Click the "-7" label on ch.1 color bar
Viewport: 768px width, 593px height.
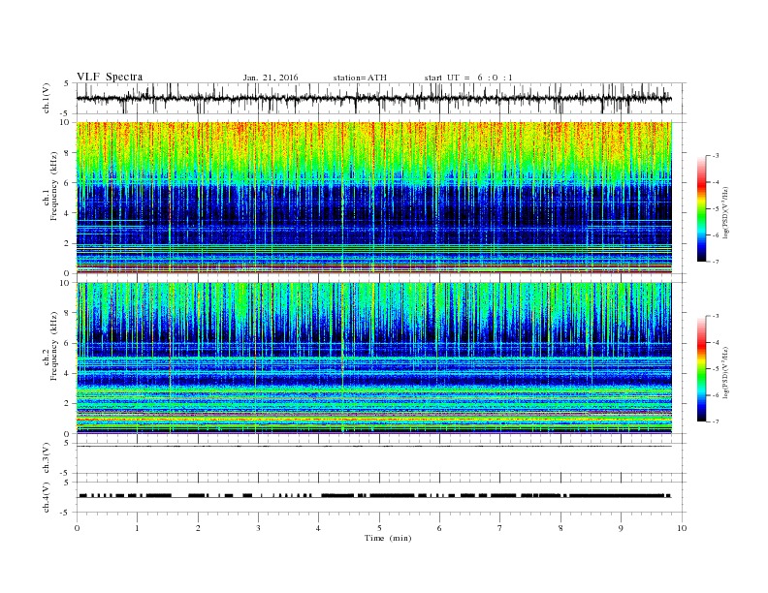716,262
